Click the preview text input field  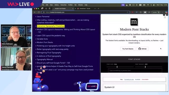tap(135, 71)
